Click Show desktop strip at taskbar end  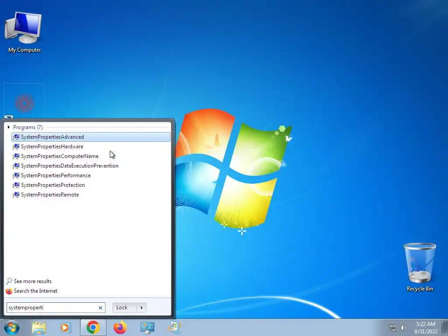click(x=445, y=327)
